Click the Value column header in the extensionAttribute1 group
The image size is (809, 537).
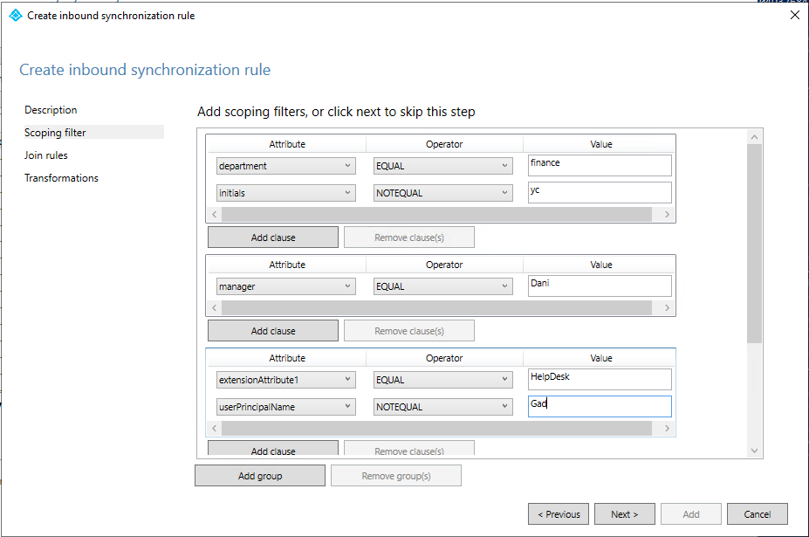tap(601, 358)
